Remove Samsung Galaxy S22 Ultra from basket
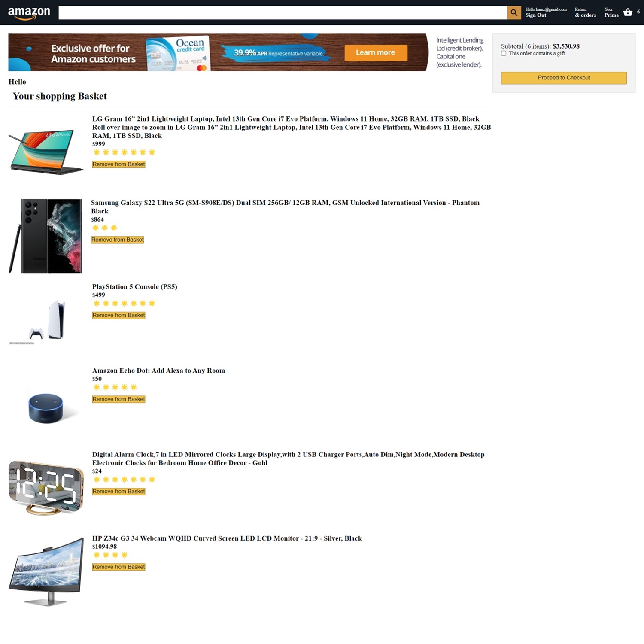644x644 pixels. (118, 240)
